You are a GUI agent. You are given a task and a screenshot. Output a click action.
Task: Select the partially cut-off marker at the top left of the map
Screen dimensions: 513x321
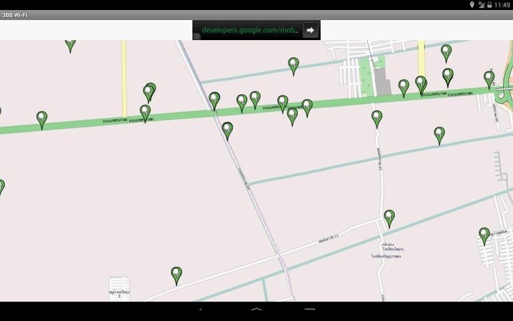coord(70,44)
